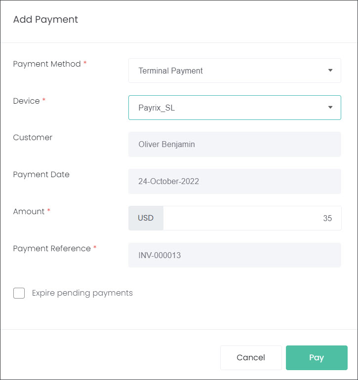
Task: Enable the Expire pending payments checkbox
Action: click(x=19, y=293)
